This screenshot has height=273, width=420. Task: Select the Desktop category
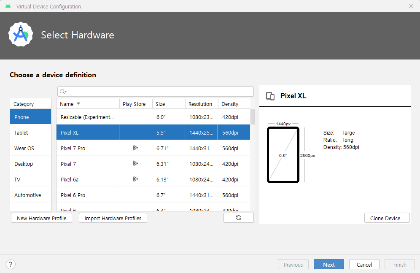30,164
